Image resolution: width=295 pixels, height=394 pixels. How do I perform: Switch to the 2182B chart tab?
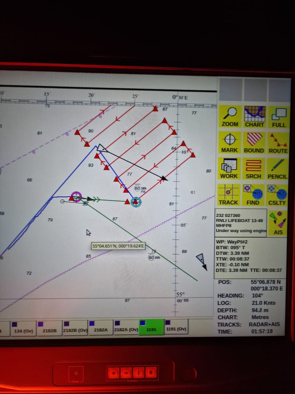49,327
